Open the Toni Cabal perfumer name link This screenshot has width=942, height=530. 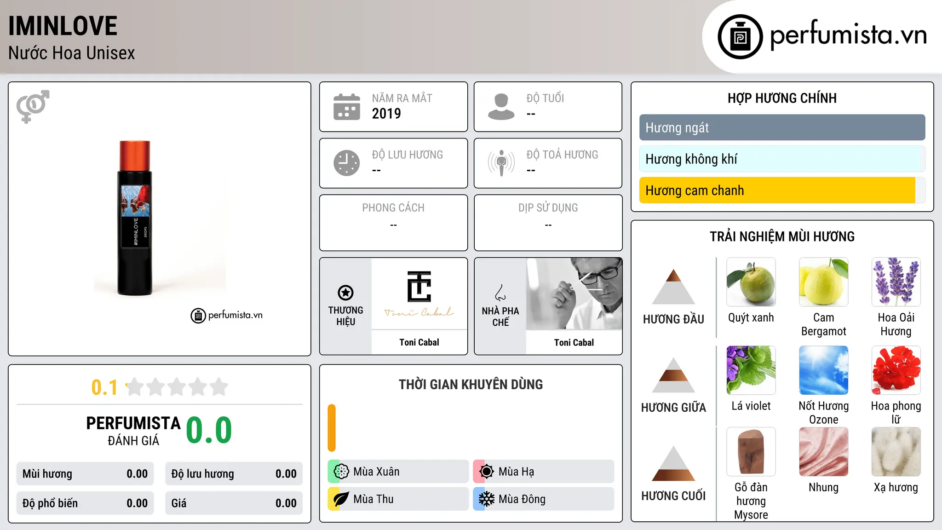point(574,342)
